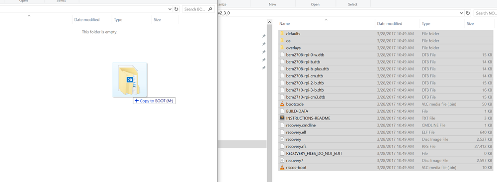Click the riscos-boot VLC cone icon
Image resolution: width=497 pixels, height=182 pixels.
coord(282,168)
